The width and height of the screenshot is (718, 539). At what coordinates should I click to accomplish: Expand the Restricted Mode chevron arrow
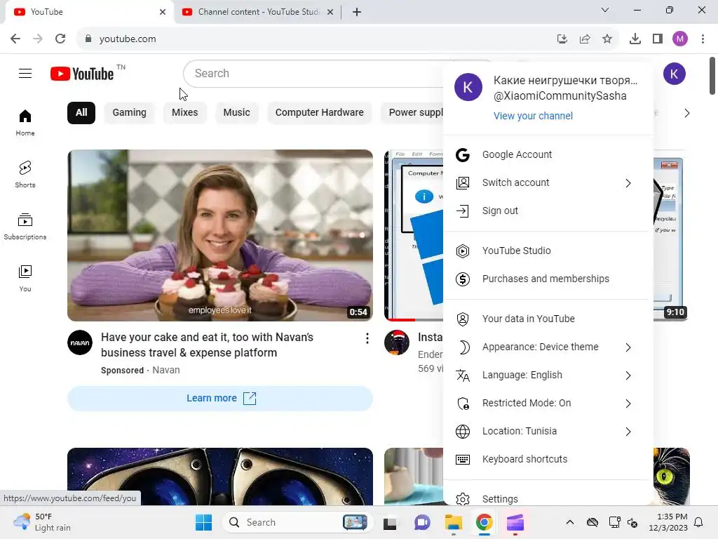click(x=628, y=404)
